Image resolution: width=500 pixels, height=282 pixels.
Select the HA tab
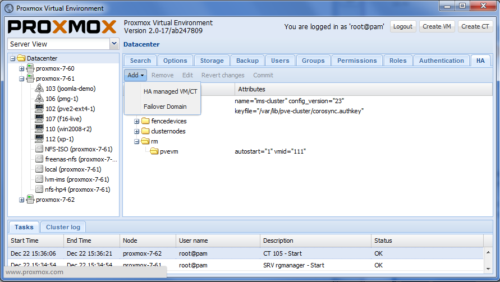point(480,61)
